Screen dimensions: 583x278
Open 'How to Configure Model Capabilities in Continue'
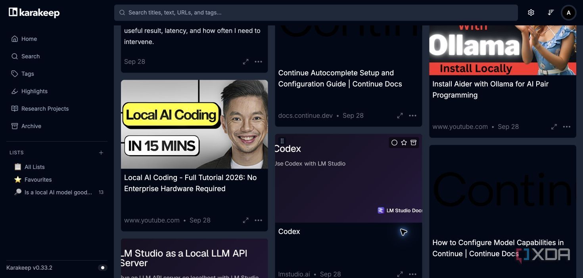[x=498, y=248]
